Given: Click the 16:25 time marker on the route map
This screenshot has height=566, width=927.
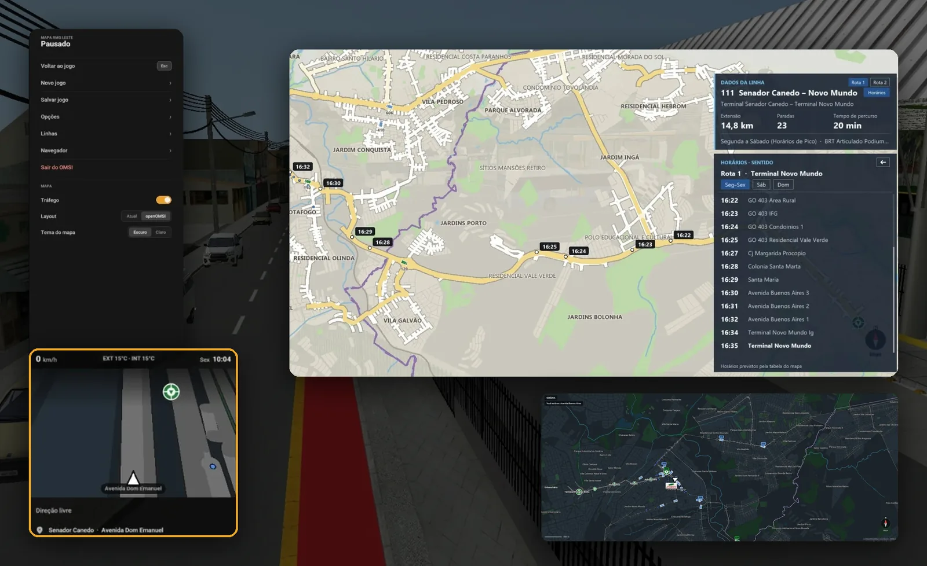Looking at the screenshot, I should [549, 247].
